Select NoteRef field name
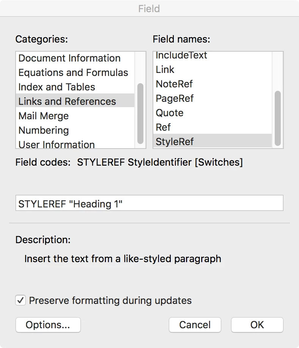This screenshot has height=348, width=299. click(175, 84)
